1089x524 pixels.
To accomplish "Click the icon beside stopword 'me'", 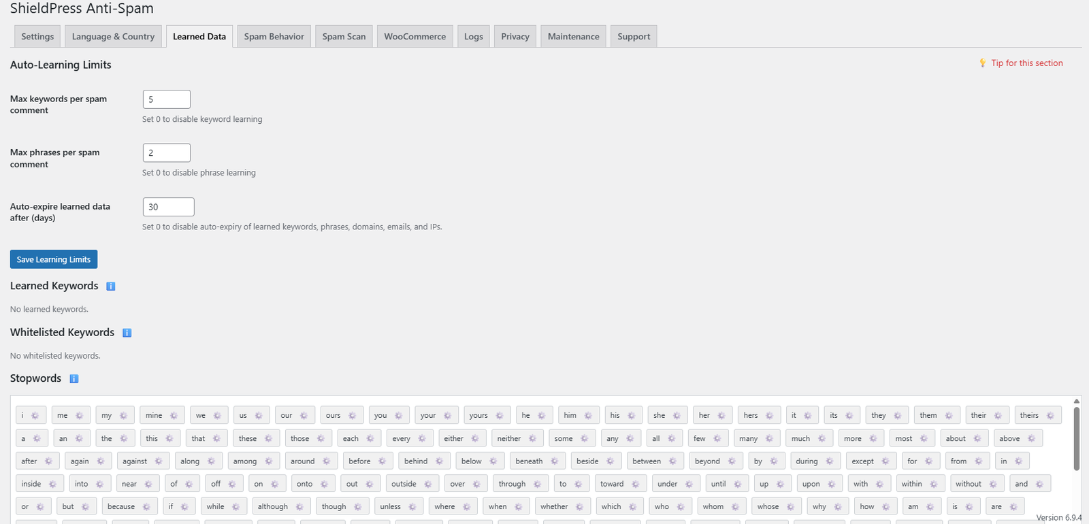I will click(x=79, y=416).
